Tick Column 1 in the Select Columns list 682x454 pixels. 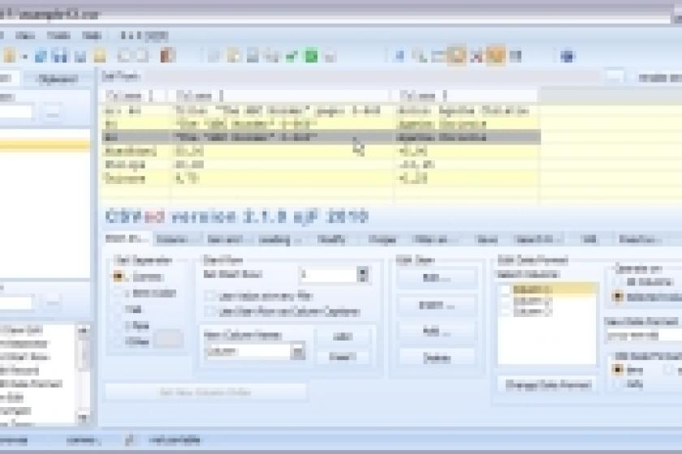tap(505, 289)
